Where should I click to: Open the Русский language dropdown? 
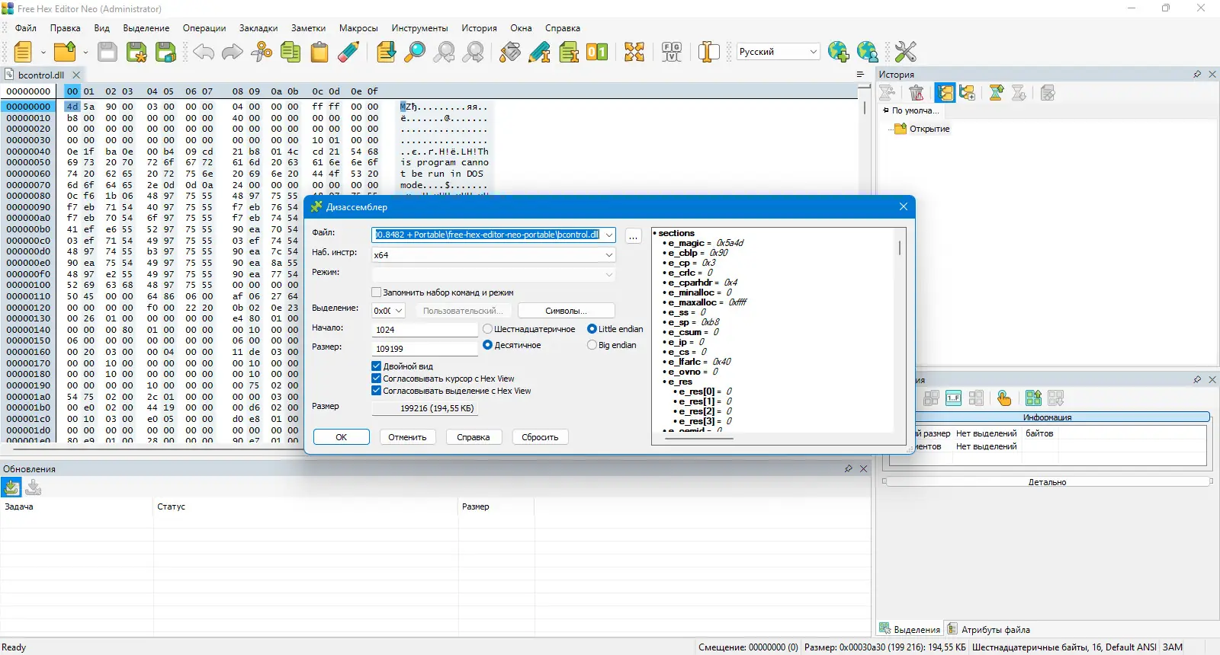point(778,52)
